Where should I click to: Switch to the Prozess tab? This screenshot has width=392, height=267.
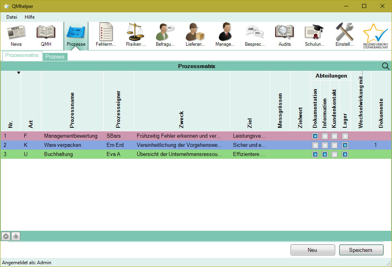[x=55, y=57]
